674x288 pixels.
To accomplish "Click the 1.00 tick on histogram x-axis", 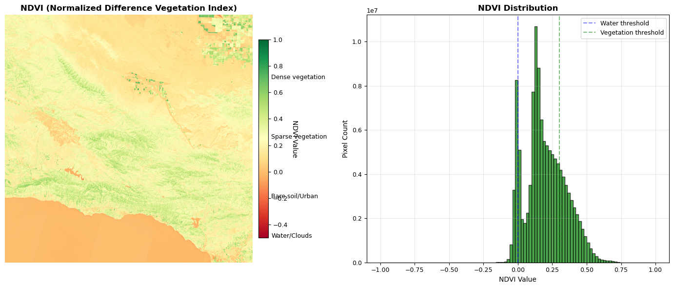I will tap(655, 269).
